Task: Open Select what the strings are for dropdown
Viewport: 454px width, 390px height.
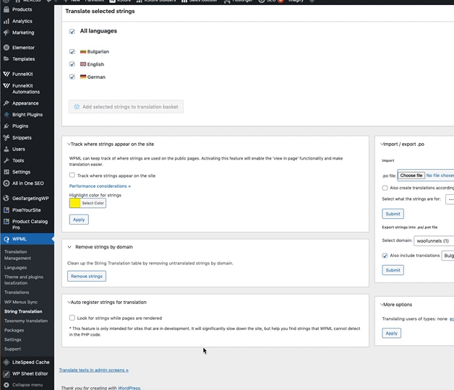Action: (x=450, y=199)
